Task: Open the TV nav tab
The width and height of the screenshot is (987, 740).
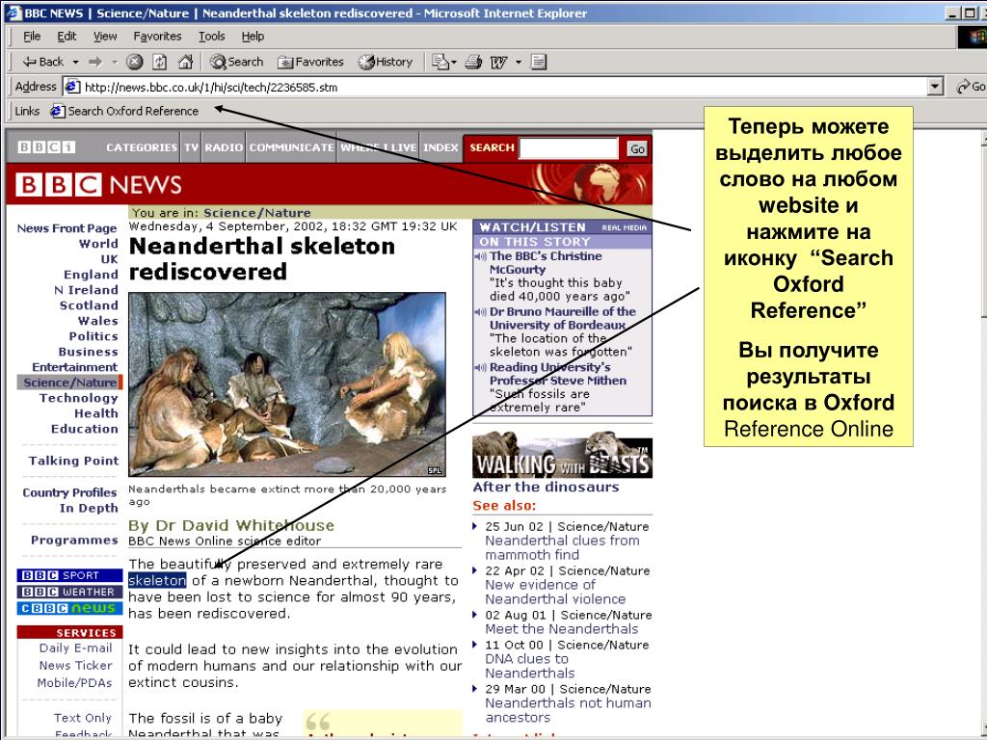Action: tap(192, 147)
